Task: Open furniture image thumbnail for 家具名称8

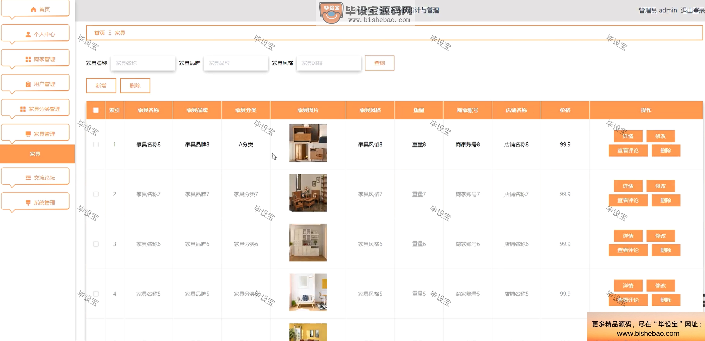Action: click(308, 143)
